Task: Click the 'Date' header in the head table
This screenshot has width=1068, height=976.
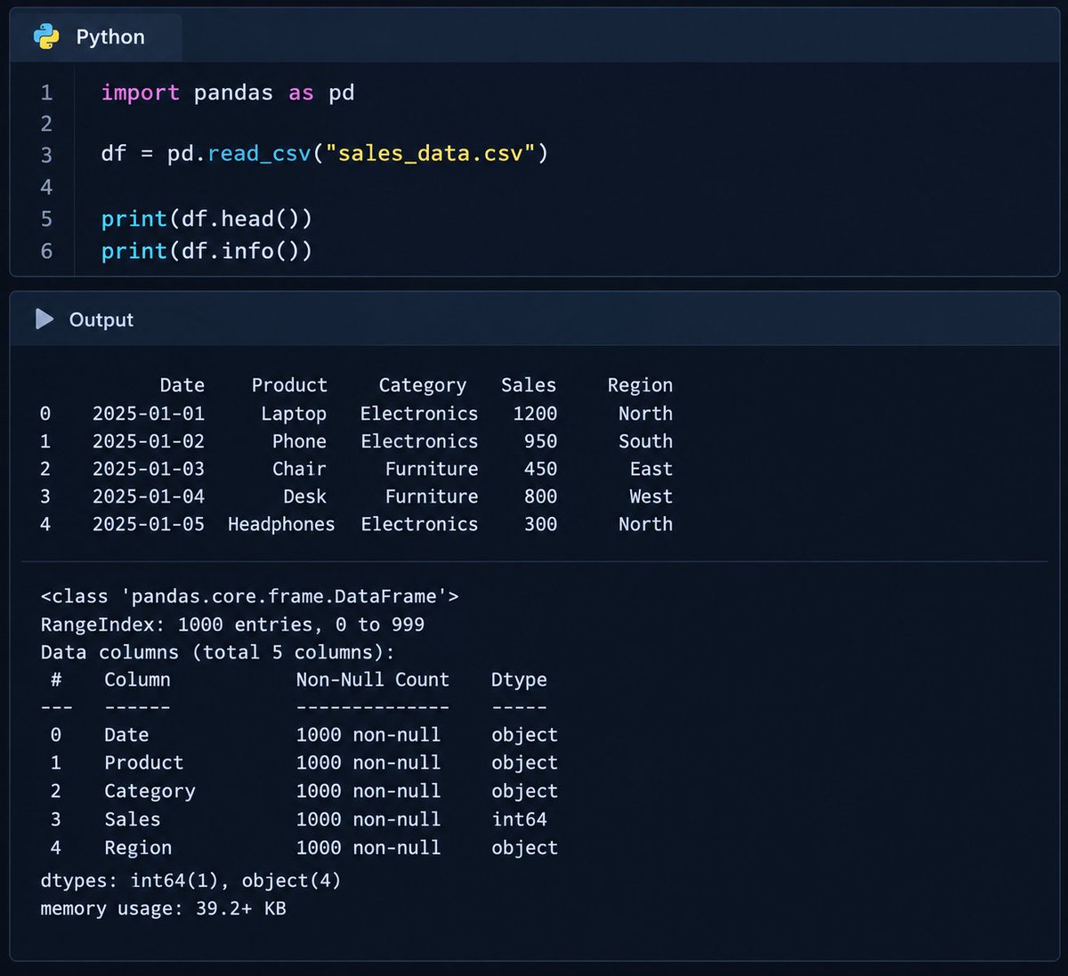Action: [182, 385]
